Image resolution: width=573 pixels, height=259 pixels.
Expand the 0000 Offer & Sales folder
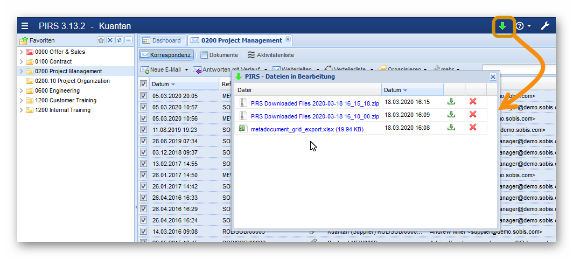(x=21, y=52)
